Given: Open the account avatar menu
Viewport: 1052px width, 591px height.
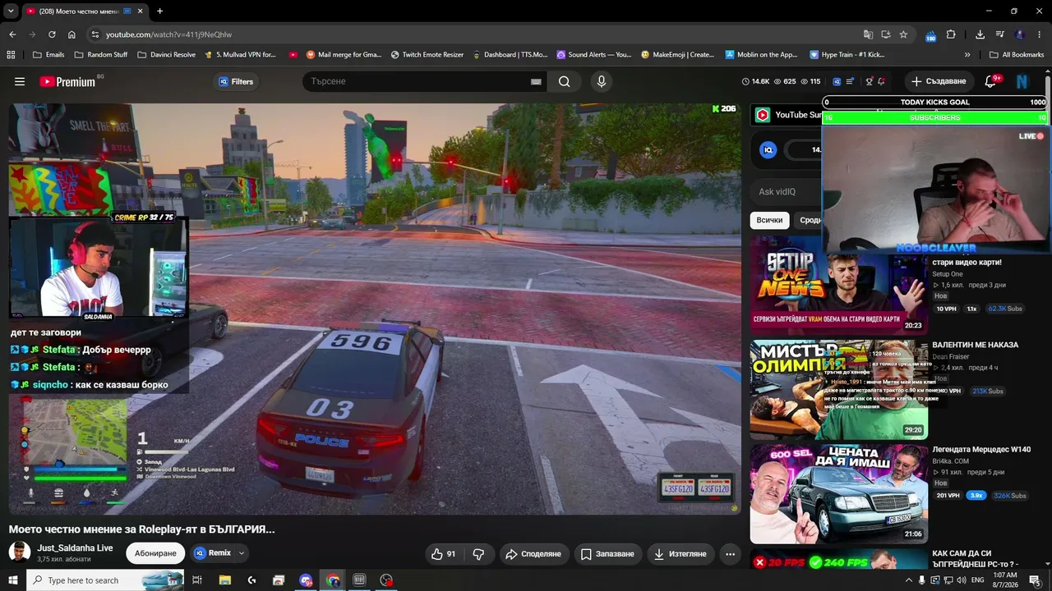Looking at the screenshot, I should 1022,81.
